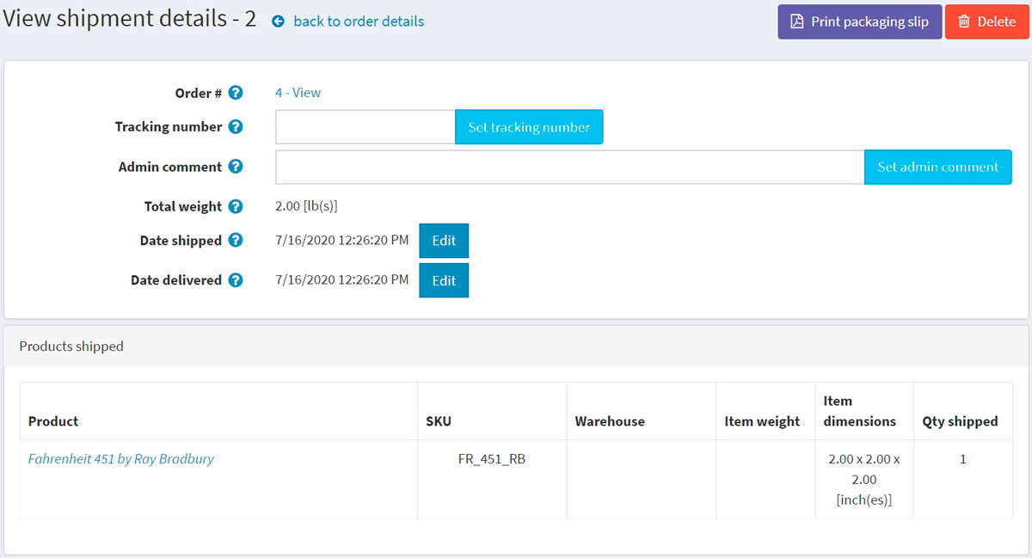The height and width of the screenshot is (558, 1032).
Task: Click the help icon beside Date shipped
Action: 235,241
